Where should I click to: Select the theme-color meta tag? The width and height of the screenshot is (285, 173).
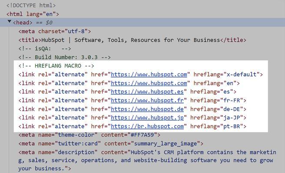(89, 135)
